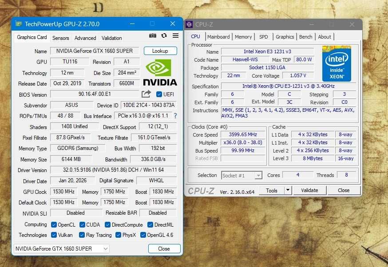Click the Bandwidth value 336.0 GB/s

(x=153, y=159)
